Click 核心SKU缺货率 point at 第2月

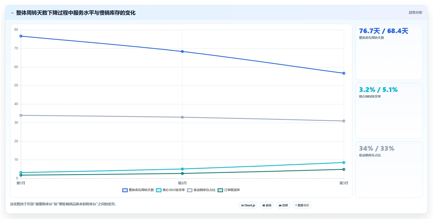click(x=182, y=169)
